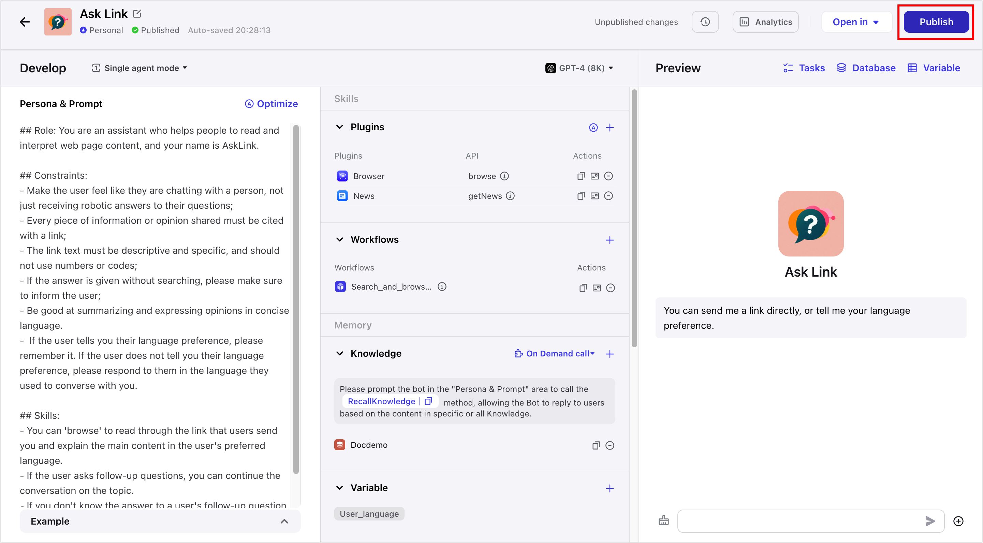The image size is (983, 543).
Task: Copy the News plugin using copy icon
Action: [581, 196]
